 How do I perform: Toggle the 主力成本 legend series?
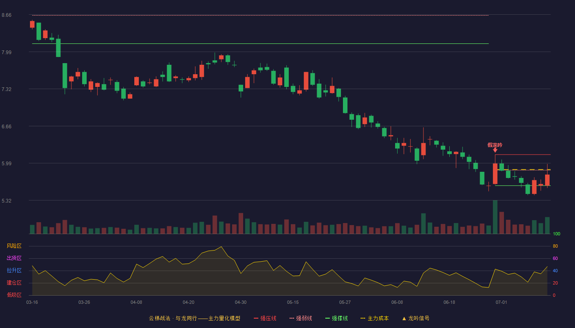click(x=375, y=318)
